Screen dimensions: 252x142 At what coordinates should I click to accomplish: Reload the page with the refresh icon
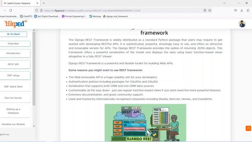[11, 11]
